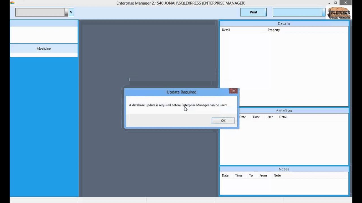Click the app icon in title bar

[x=12, y=3]
